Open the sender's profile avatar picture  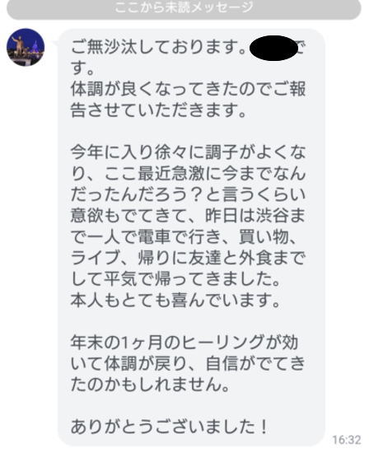tap(26, 47)
